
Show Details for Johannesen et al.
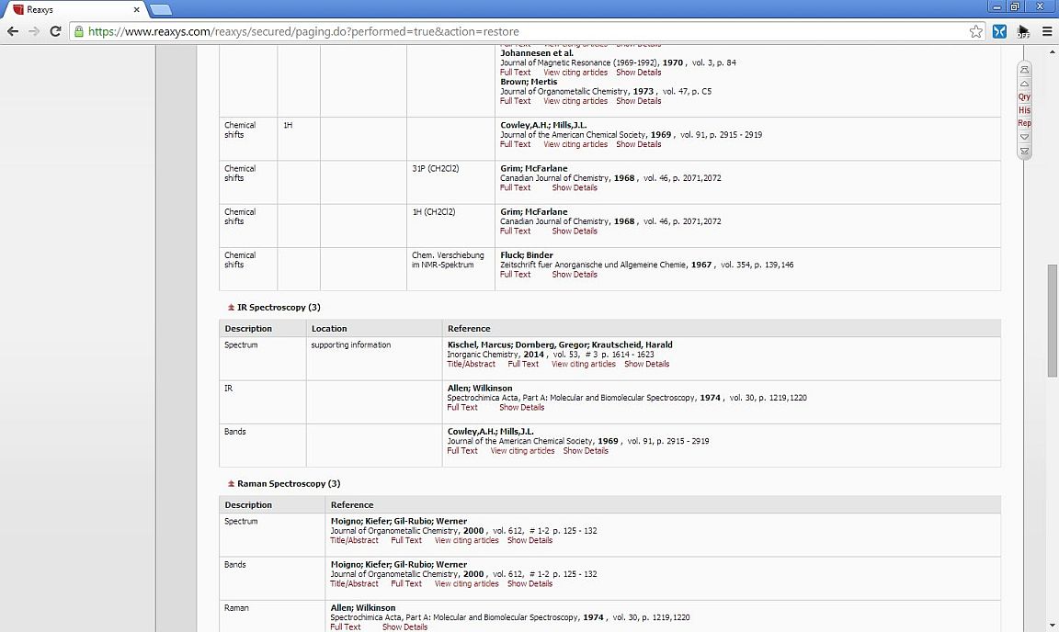click(x=638, y=73)
